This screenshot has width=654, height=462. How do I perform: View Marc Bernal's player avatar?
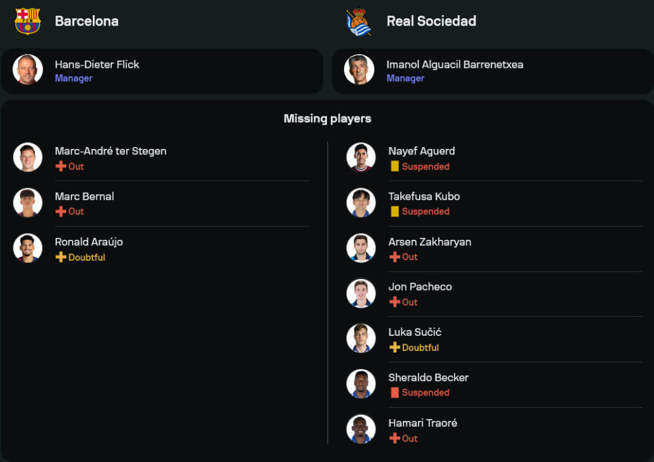click(x=27, y=203)
